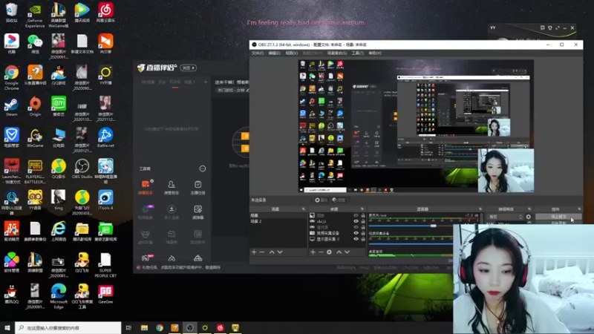Remove selected source with minus icon in Sources panel
This screenshot has height=334, width=594.
click(321, 252)
